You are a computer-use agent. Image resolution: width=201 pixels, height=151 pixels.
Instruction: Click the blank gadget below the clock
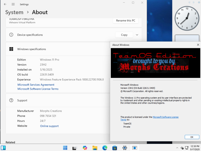tap(187, 38)
